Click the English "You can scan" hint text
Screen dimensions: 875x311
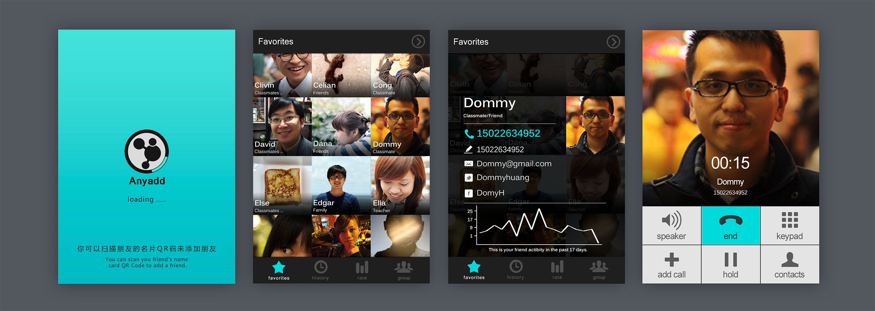[x=147, y=262]
